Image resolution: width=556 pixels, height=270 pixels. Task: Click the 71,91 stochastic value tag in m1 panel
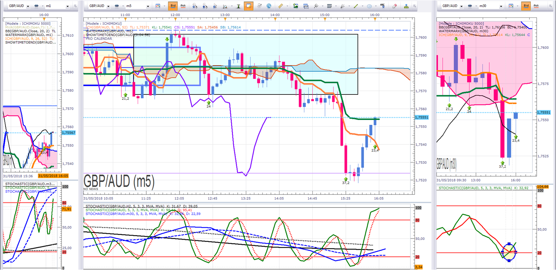(66, 210)
